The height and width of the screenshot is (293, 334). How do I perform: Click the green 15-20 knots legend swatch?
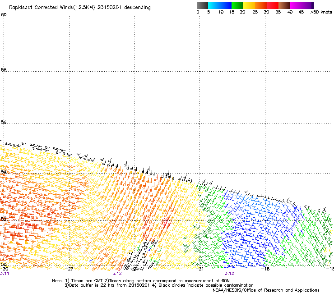(237, 5)
